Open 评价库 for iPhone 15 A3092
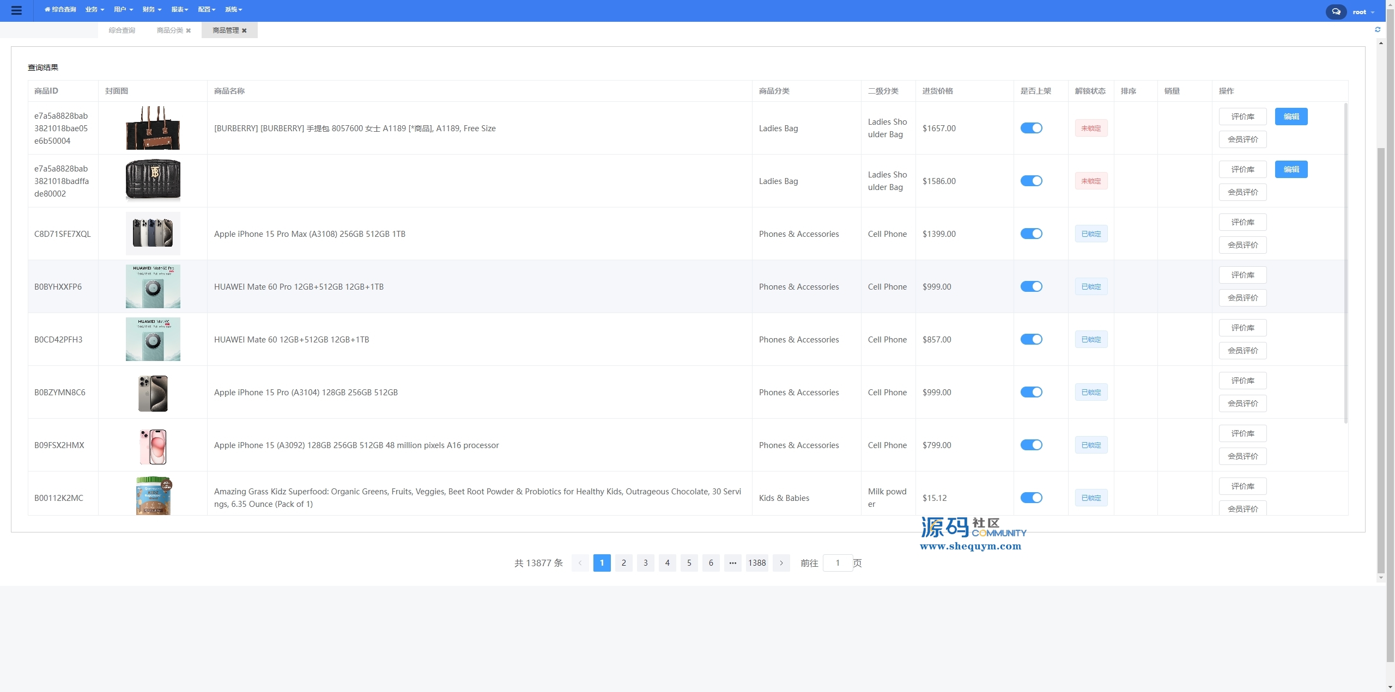This screenshot has width=1395, height=692. (x=1242, y=433)
